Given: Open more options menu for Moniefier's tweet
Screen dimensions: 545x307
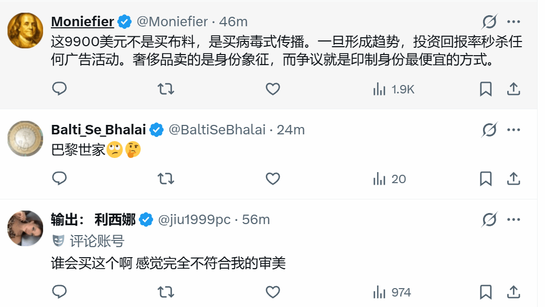Looking at the screenshot, I should 514,22.
